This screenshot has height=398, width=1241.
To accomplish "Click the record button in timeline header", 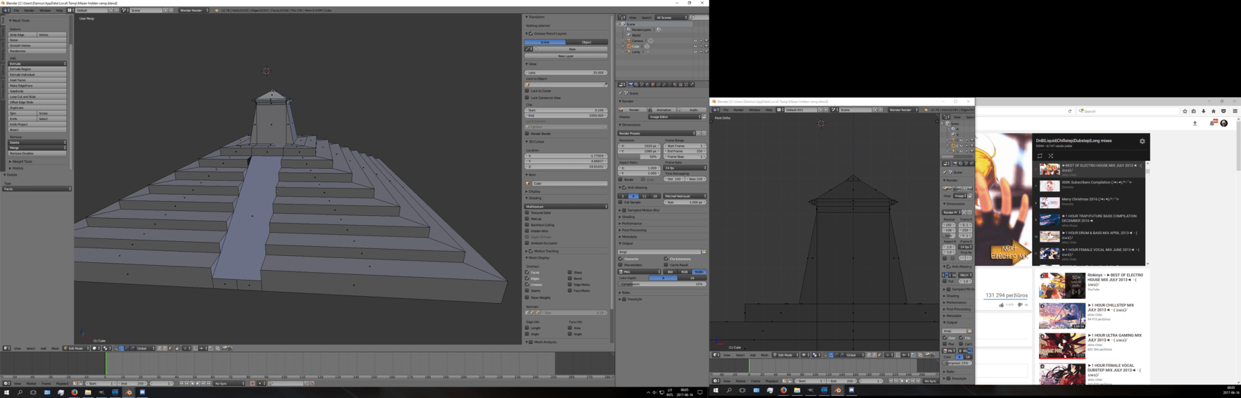I will [x=252, y=383].
